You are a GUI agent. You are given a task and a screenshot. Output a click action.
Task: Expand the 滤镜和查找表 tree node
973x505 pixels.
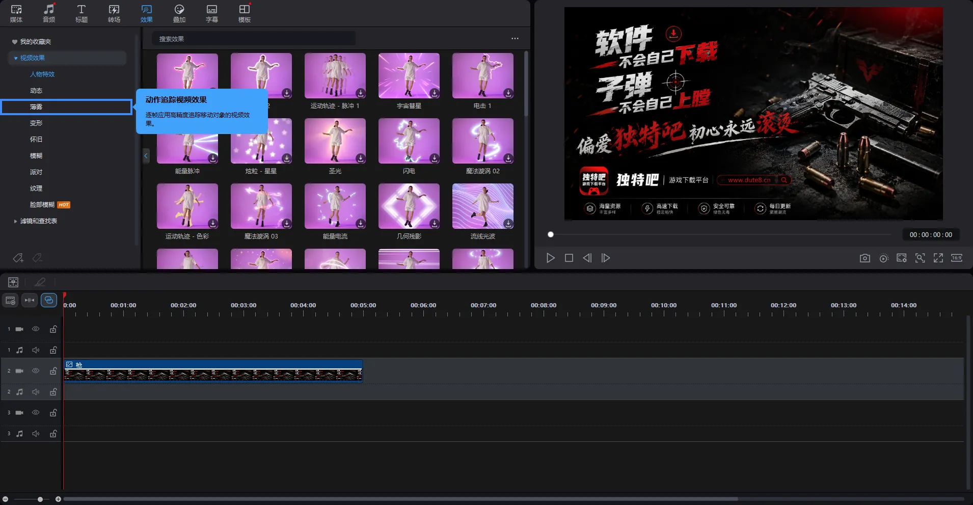pos(15,221)
